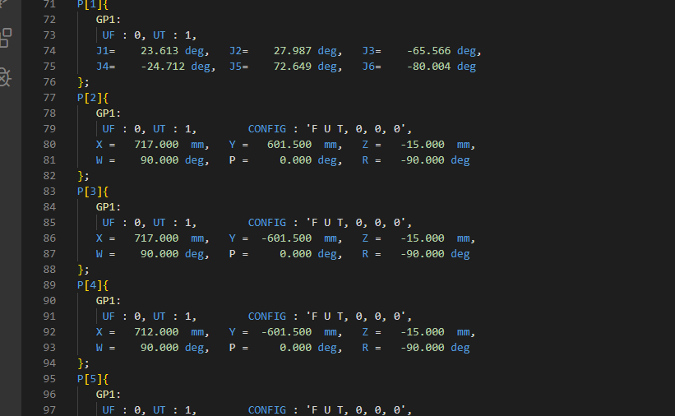Click the closing brace }; on line 82
The width and height of the screenshot is (675, 416).
[83, 176]
